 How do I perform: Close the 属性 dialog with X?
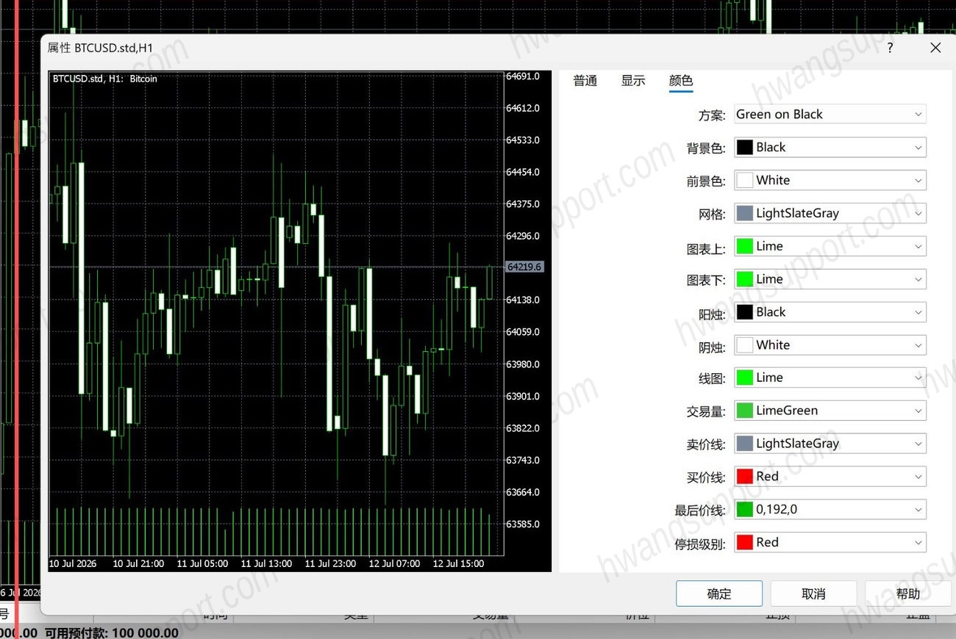click(935, 48)
